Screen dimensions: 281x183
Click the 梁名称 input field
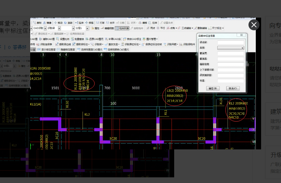click(231, 42)
